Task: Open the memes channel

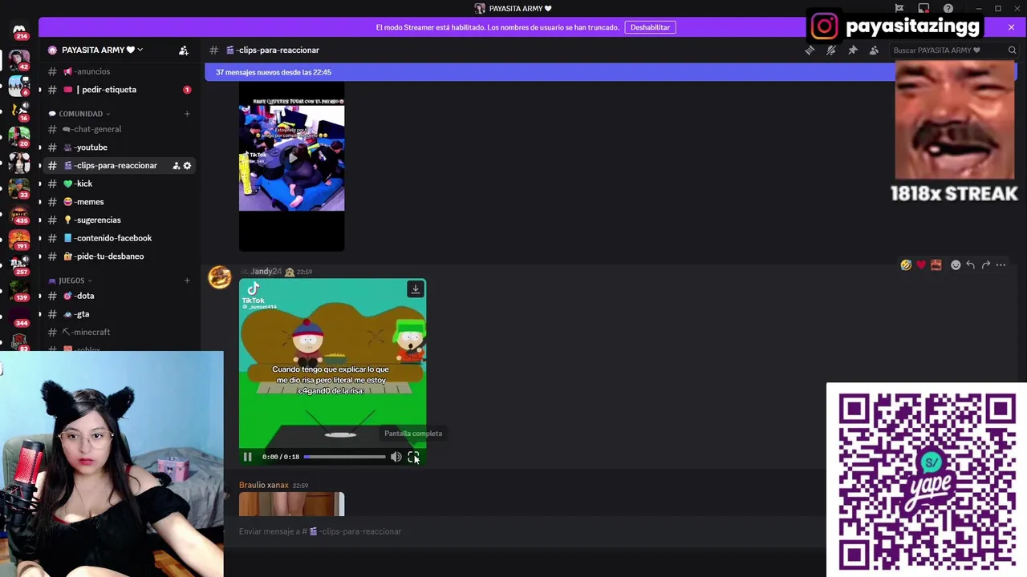Action: click(x=119, y=202)
